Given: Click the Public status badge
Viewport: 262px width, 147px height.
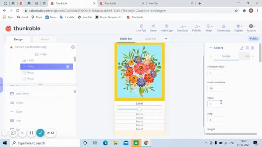Looking at the screenshot, I should 253,38.
